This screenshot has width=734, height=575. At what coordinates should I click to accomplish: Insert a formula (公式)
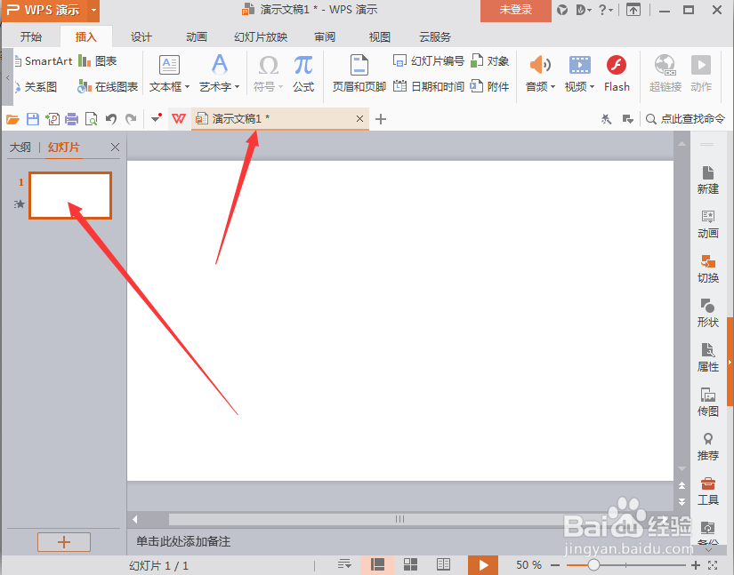pos(303,74)
